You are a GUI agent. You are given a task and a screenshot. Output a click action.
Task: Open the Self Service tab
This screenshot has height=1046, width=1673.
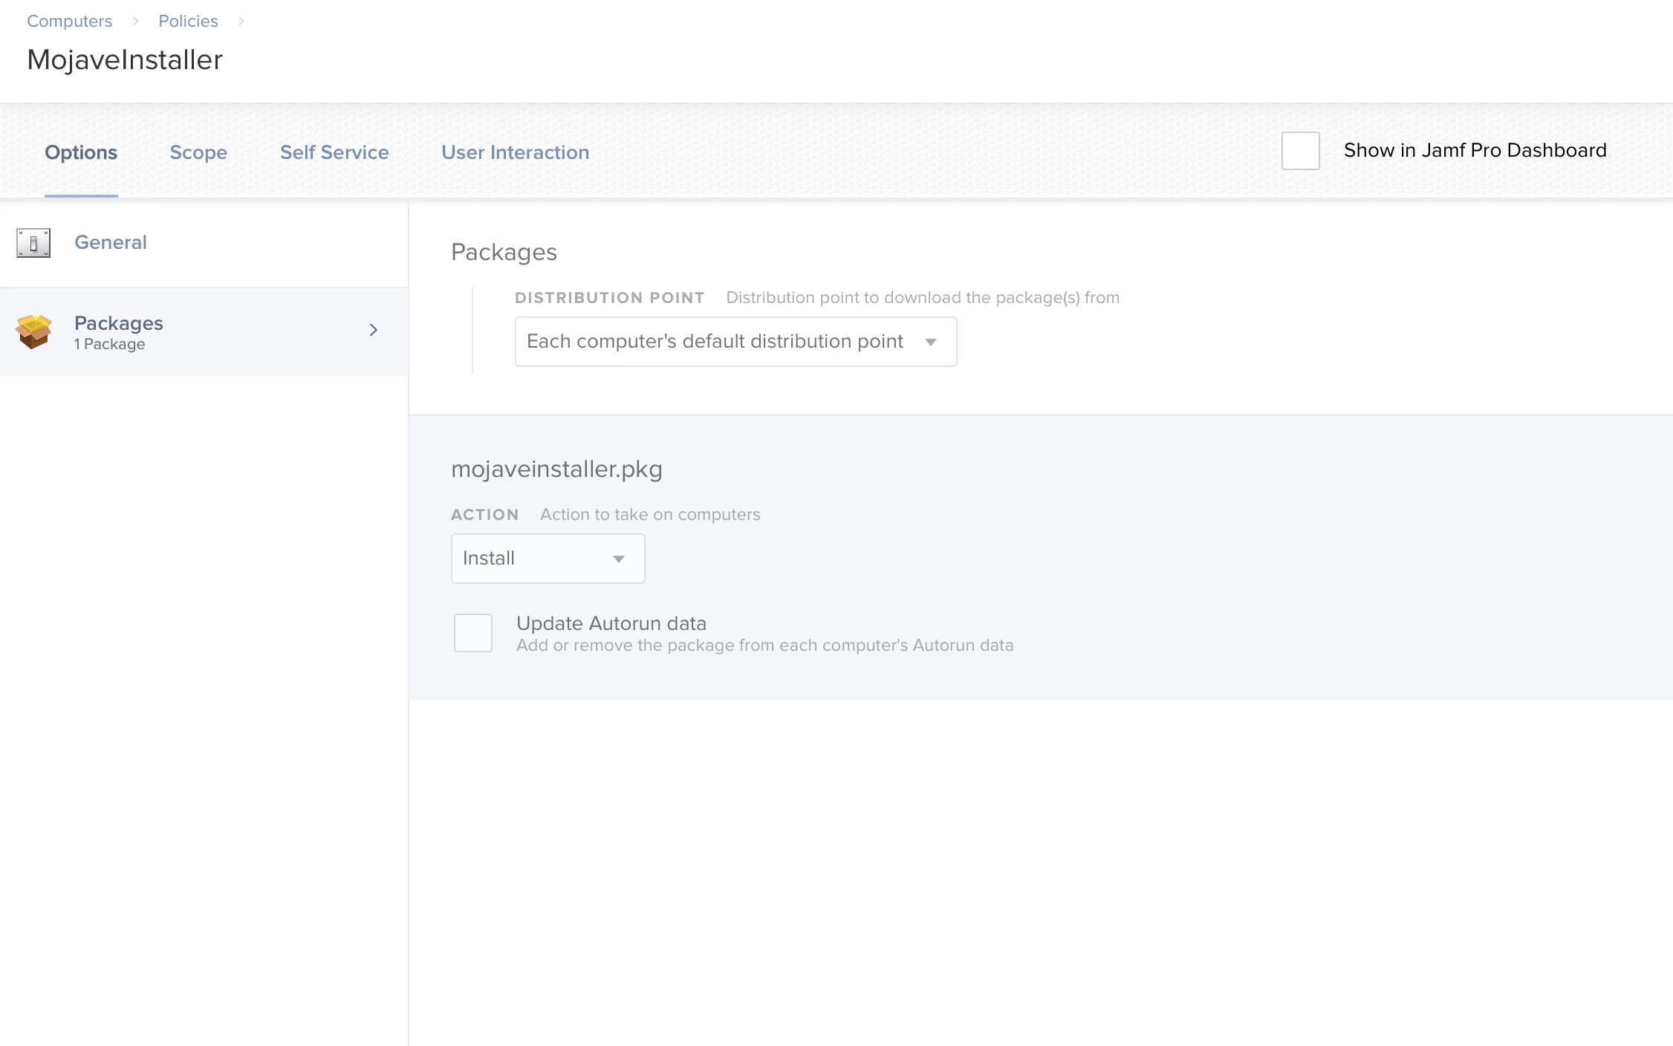tap(334, 152)
